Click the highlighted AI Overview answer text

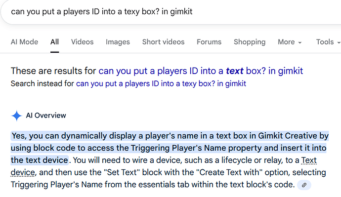[170, 148]
